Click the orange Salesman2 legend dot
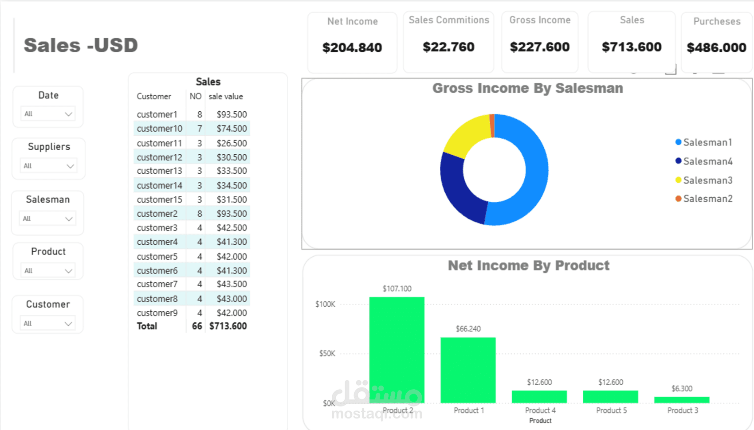The height and width of the screenshot is (430, 754). click(x=678, y=199)
